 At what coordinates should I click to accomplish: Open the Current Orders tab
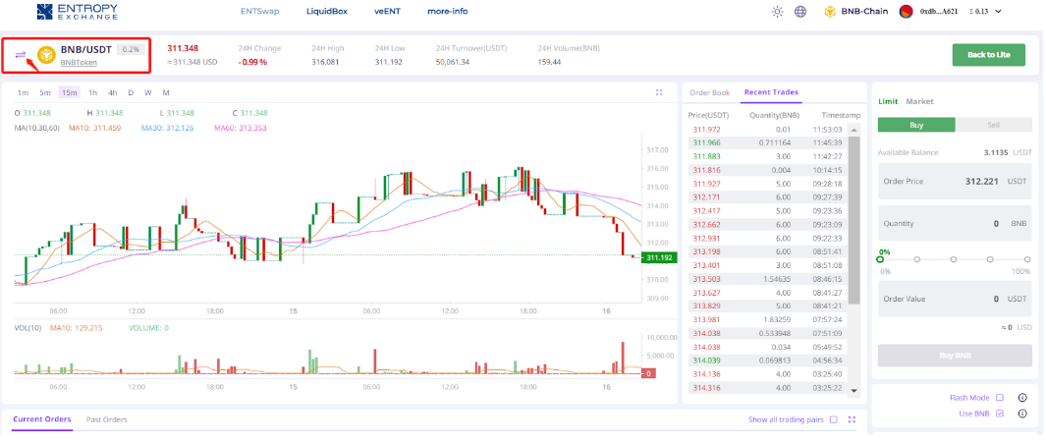41,419
